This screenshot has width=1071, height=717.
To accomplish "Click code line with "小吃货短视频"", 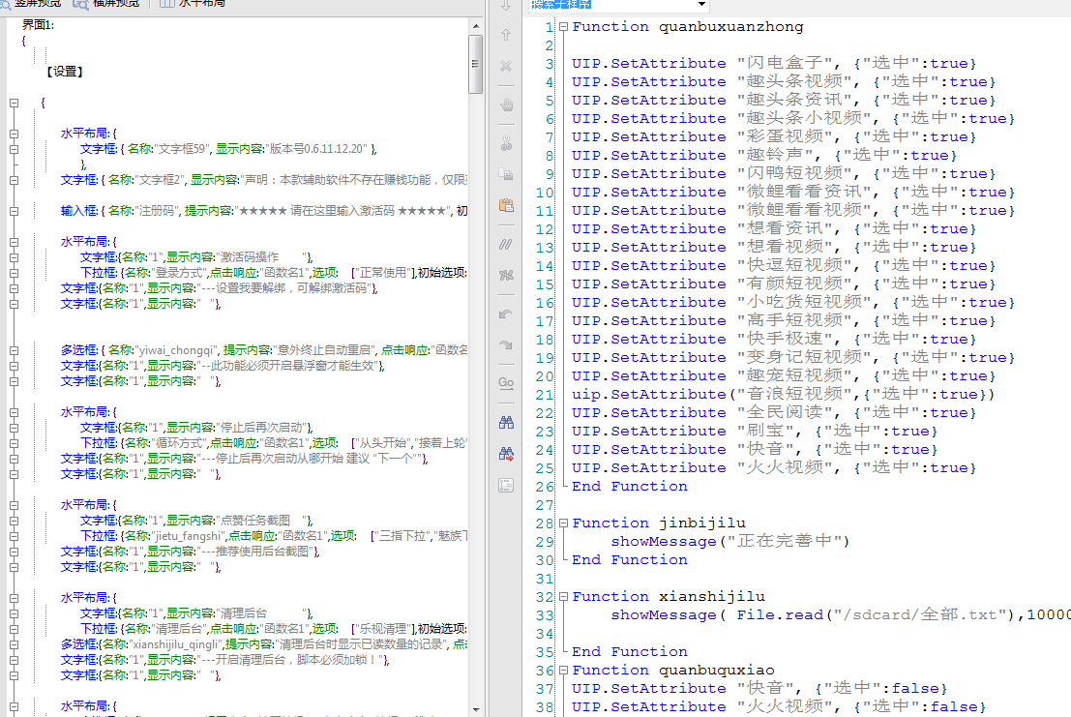I will [x=793, y=303].
